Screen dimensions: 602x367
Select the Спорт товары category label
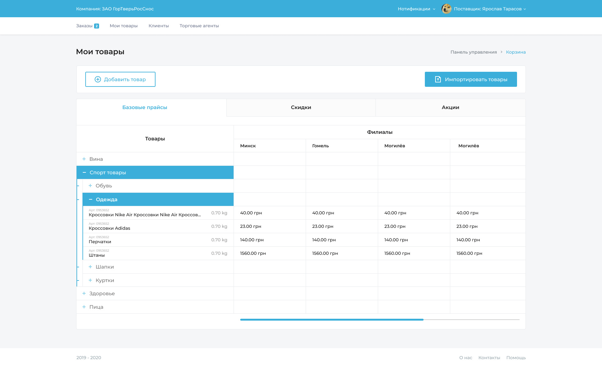click(x=108, y=172)
